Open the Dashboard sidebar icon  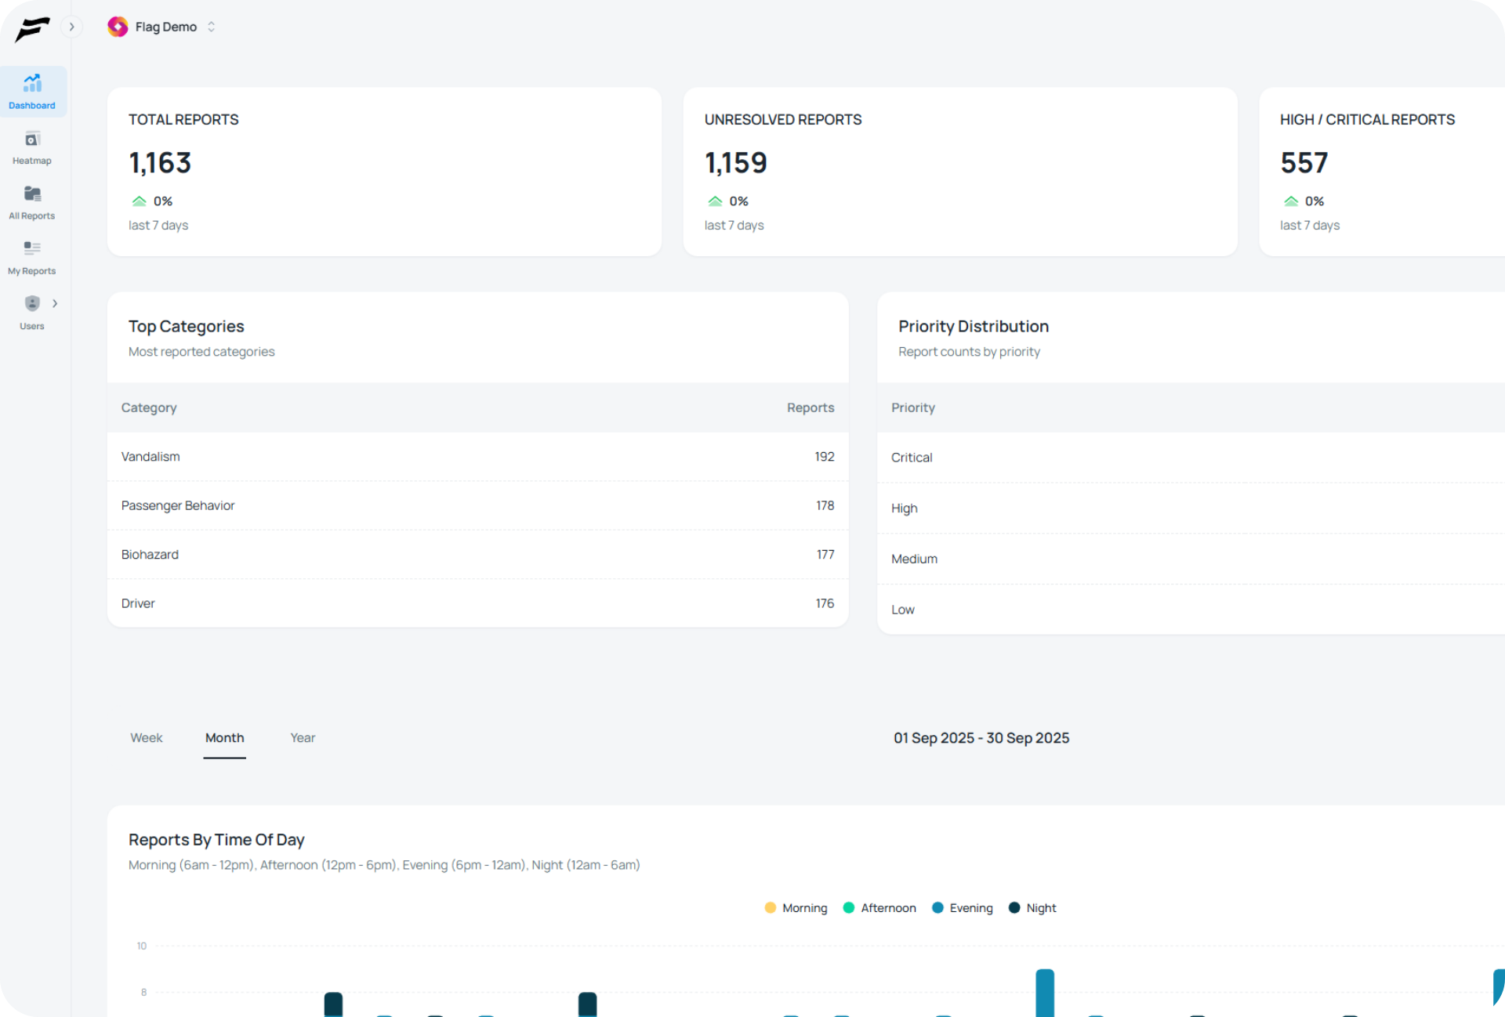[x=32, y=83]
